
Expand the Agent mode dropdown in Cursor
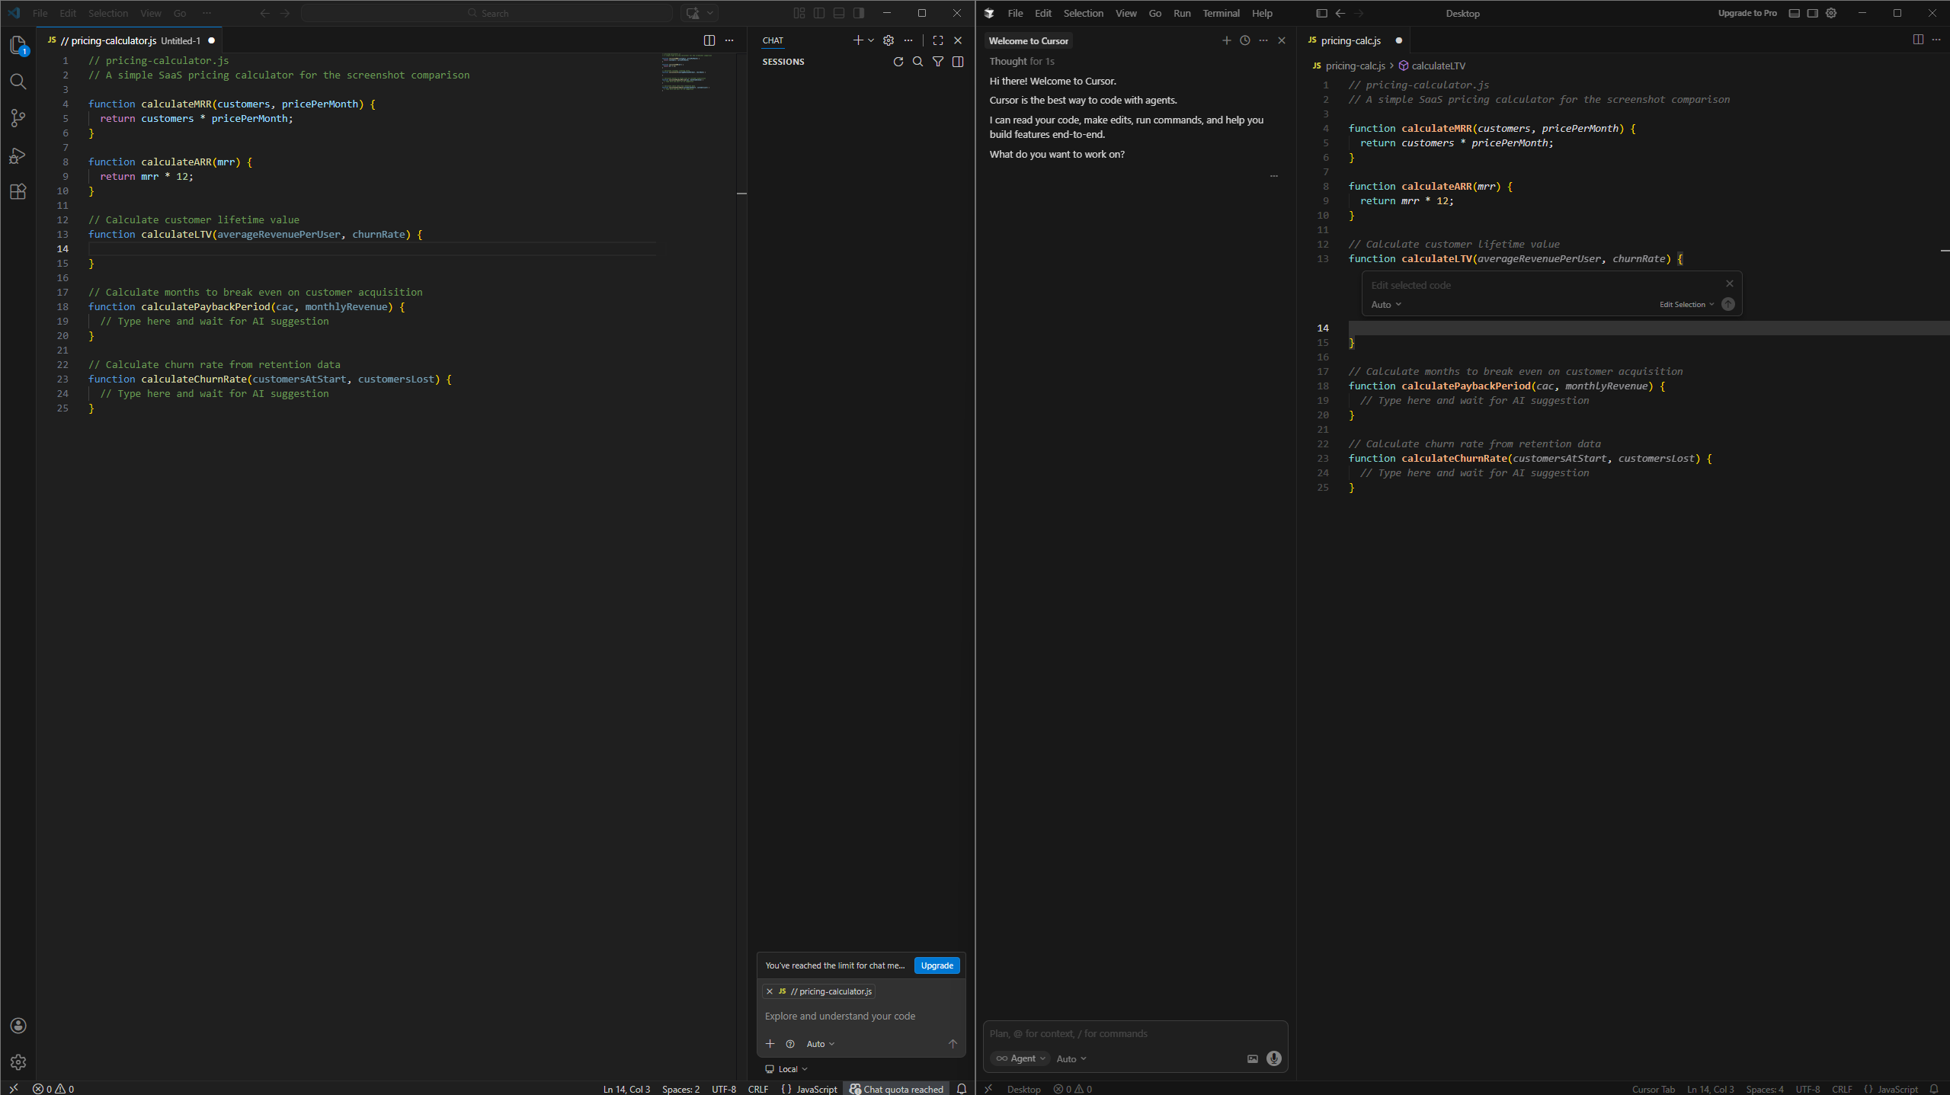point(1021,1058)
